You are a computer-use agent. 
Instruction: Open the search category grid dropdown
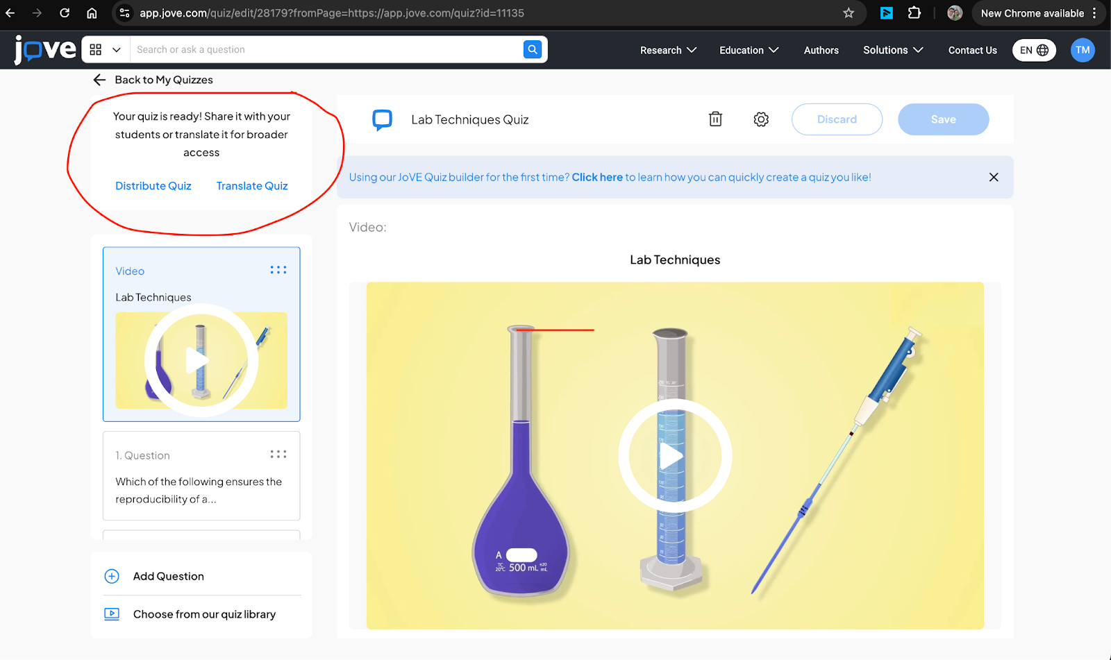click(x=106, y=49)
